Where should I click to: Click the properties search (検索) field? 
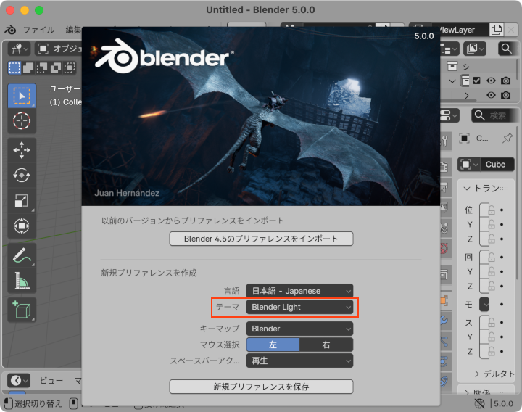(494, 115)
